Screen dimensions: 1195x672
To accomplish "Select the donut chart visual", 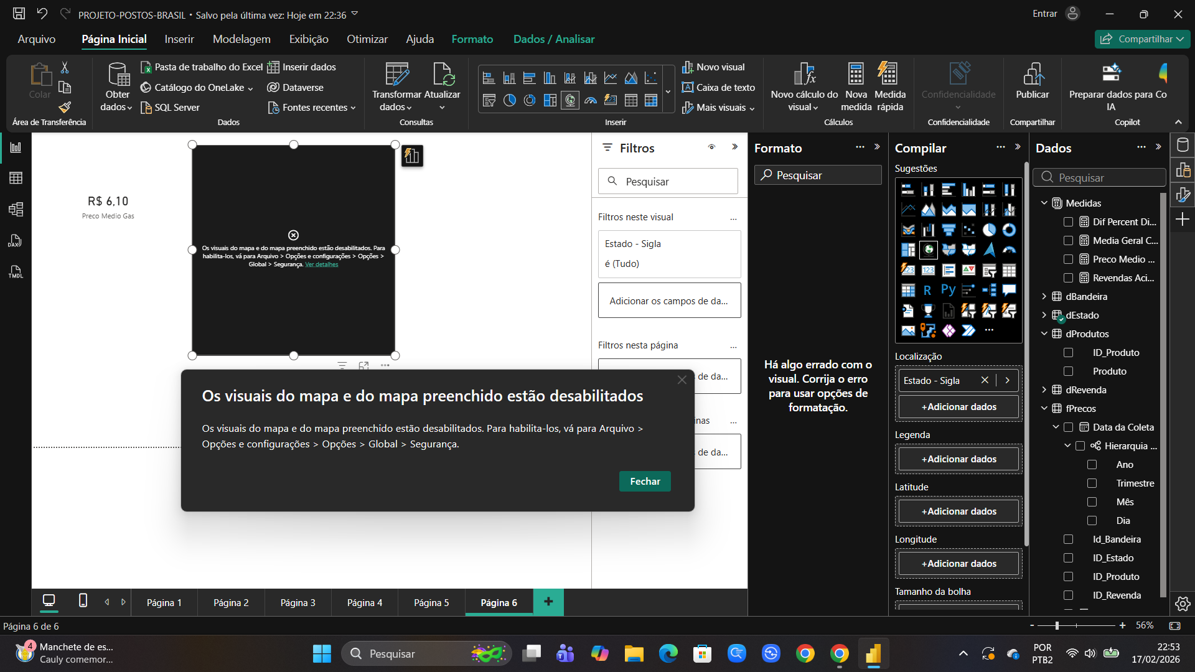I will coord(1009,230).
